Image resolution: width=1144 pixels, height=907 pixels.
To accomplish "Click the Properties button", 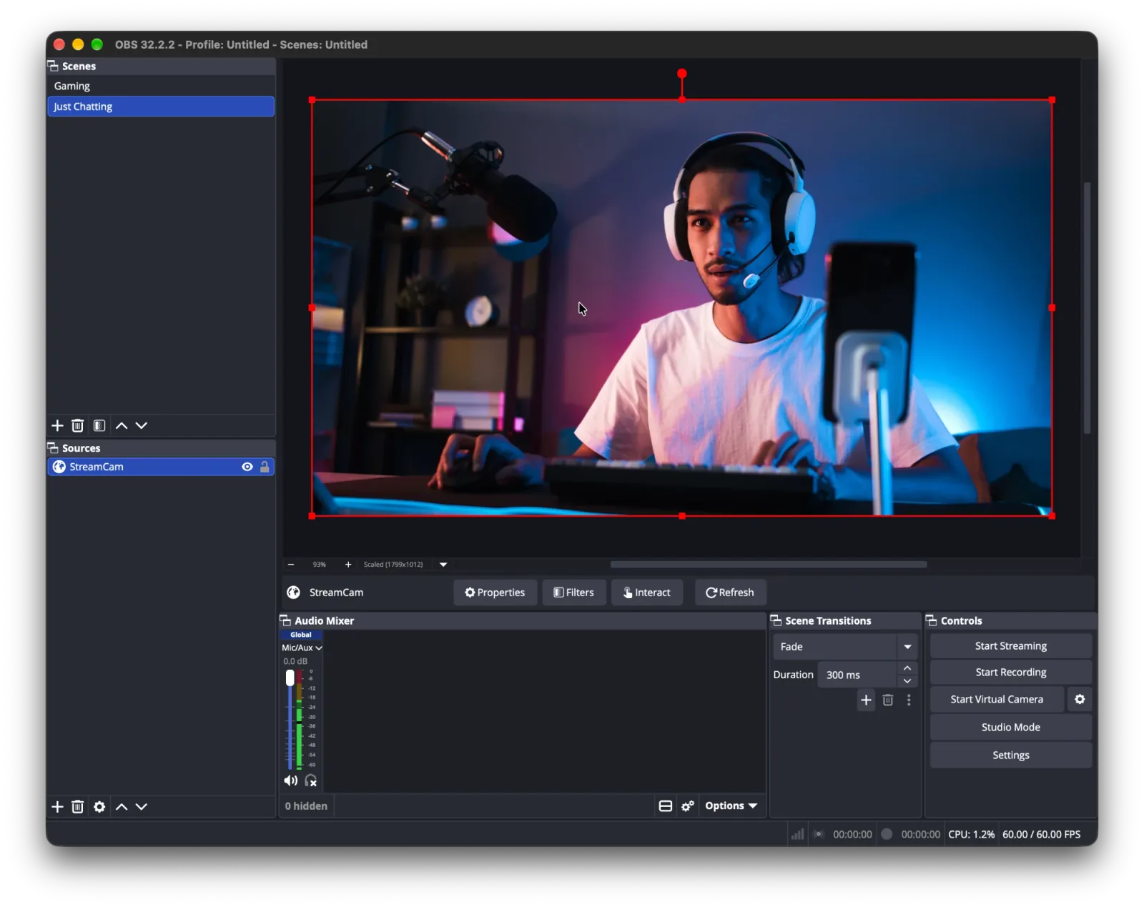I will (495, 593).
